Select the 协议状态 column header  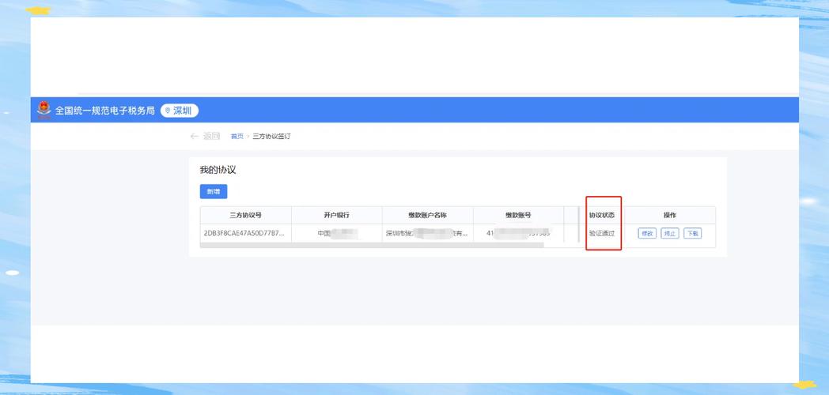[602, 216]
